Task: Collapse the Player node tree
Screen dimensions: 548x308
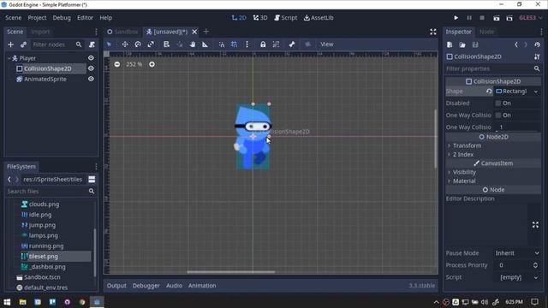Action: tap(9, 58)
